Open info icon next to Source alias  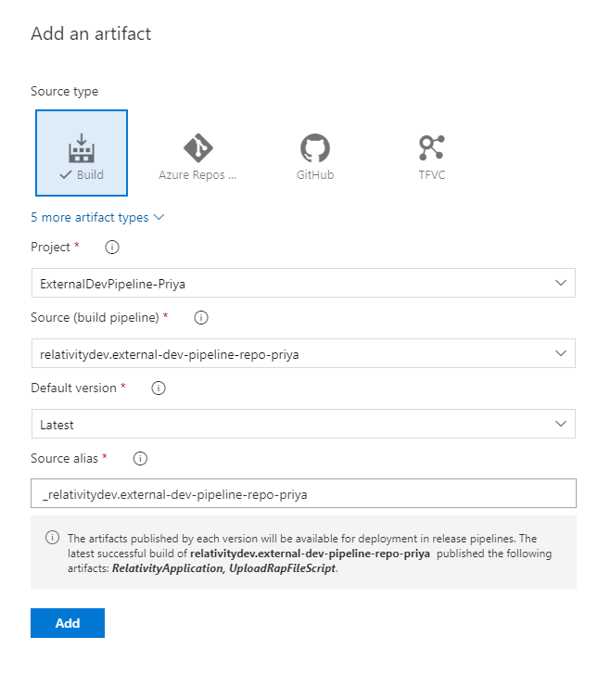coord(140,458)
